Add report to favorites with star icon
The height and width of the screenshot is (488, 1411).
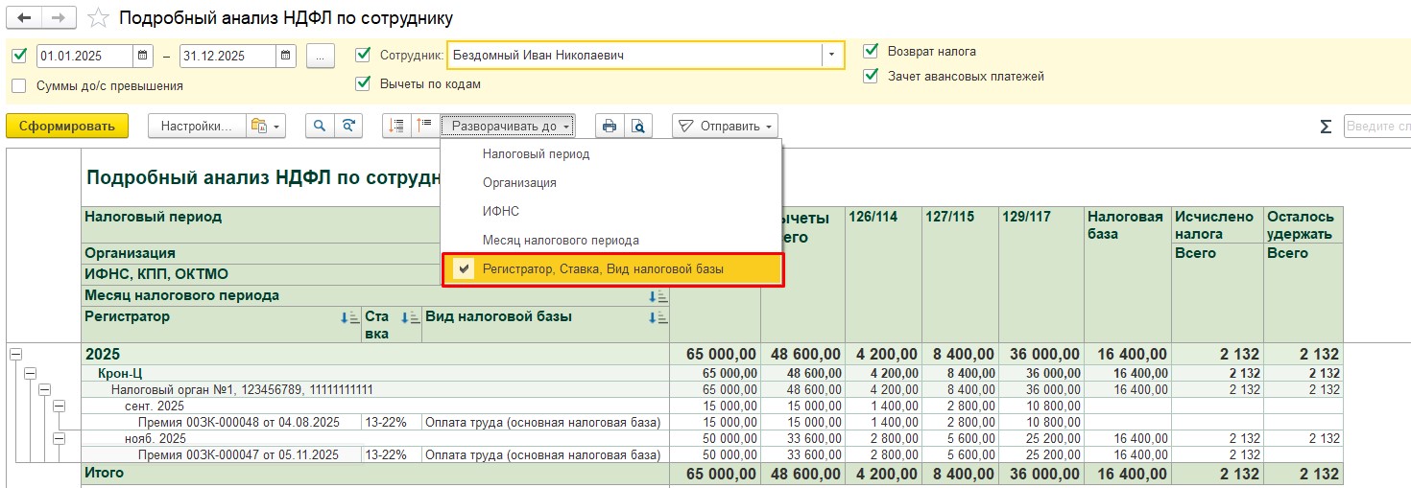click(x=97, y=18)
